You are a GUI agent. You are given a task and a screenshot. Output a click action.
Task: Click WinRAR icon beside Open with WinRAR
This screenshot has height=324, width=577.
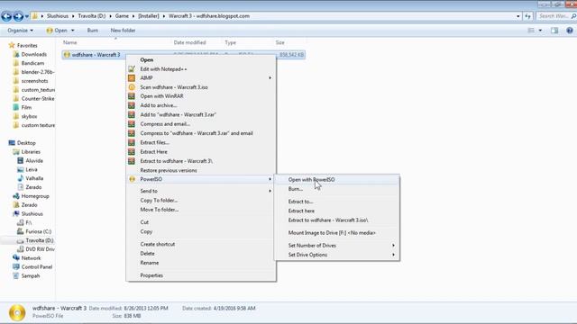(132, 96)
